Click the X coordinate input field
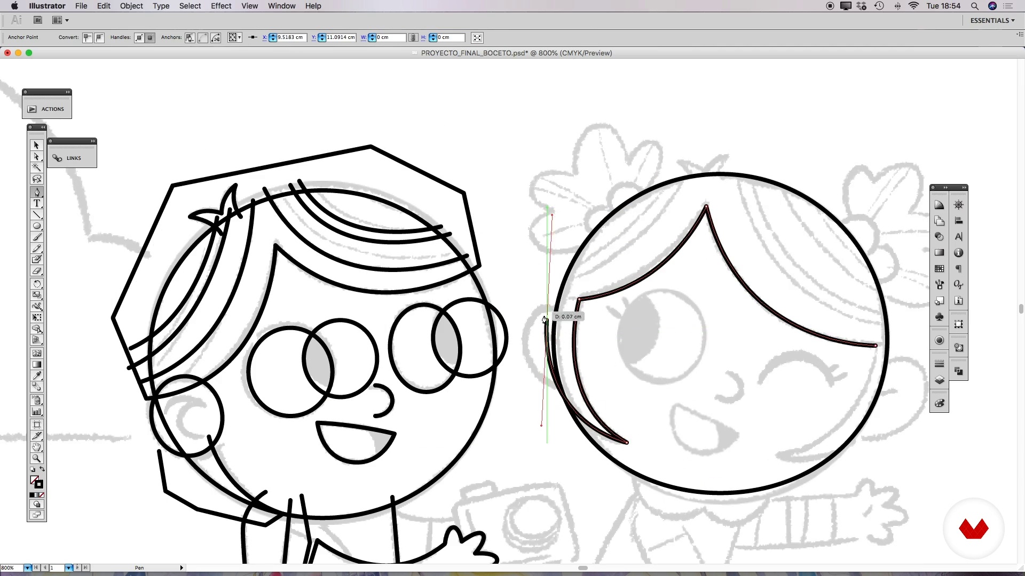The width and height of the screenshot is (1025, 576). 291,37
